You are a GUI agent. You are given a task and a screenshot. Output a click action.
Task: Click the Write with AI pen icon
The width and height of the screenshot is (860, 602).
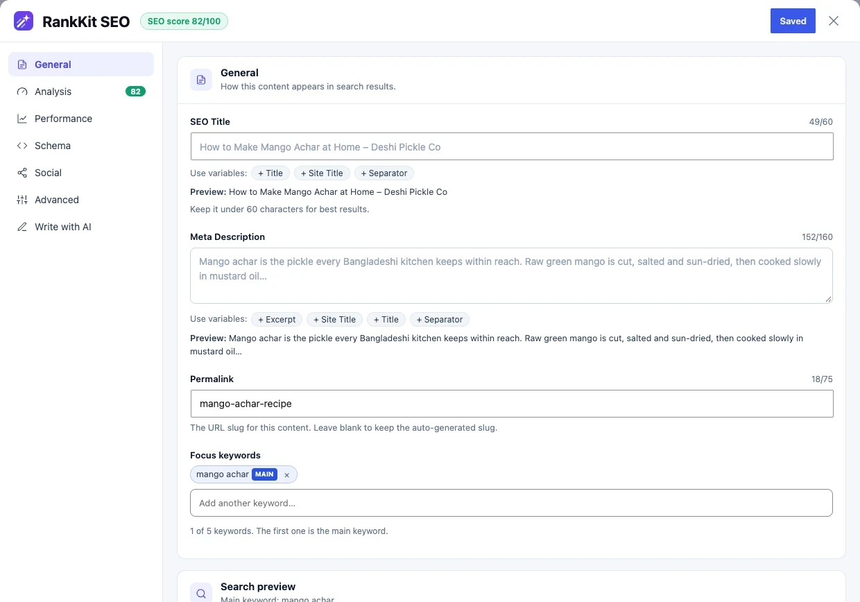pyautogui.click(x=22, y=227)
